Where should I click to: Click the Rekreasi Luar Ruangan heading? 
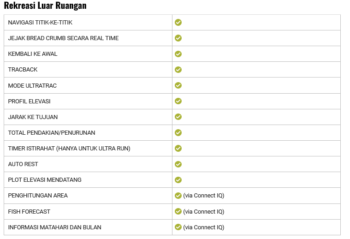point(45,6)
